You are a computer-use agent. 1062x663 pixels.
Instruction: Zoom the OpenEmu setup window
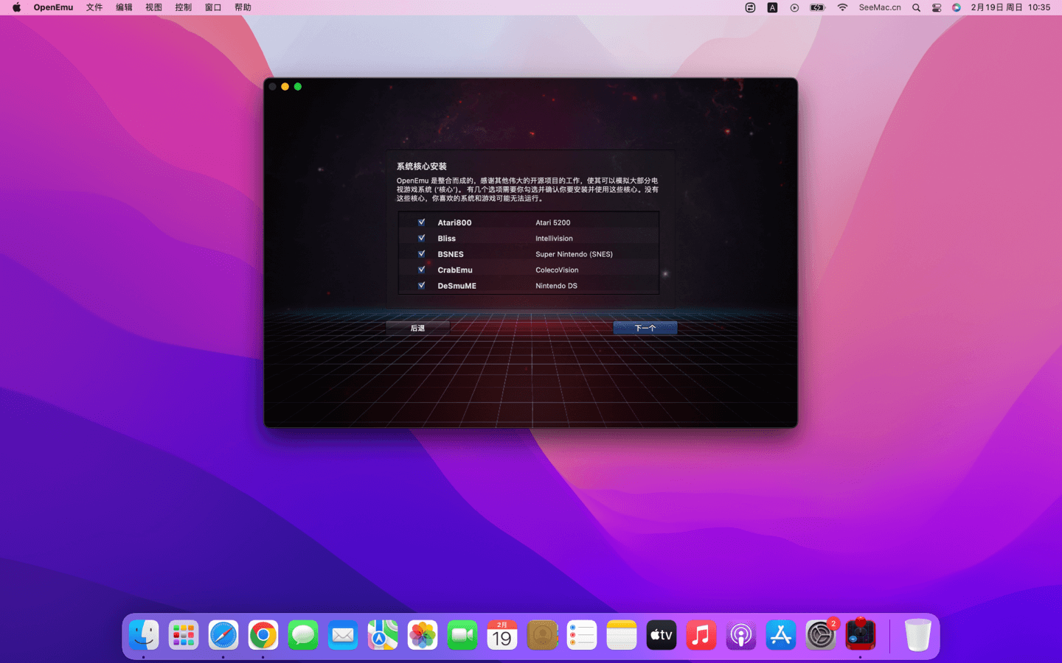pos(298,87)
